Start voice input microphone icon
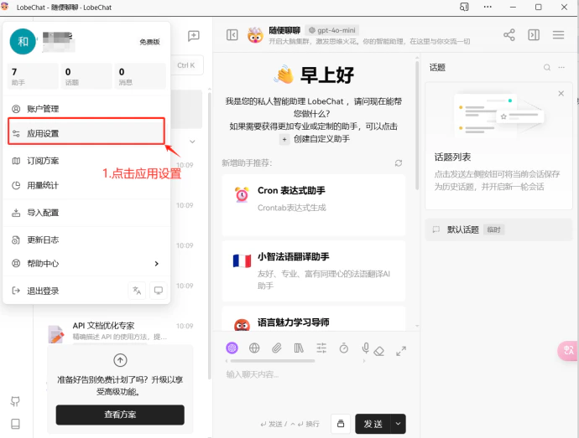Viewport: 579px width, 438px height. point(366,348)
